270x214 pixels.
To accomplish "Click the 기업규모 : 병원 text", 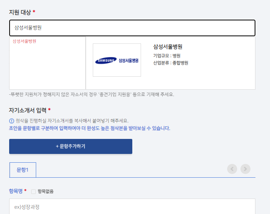I will click(167, 55).
